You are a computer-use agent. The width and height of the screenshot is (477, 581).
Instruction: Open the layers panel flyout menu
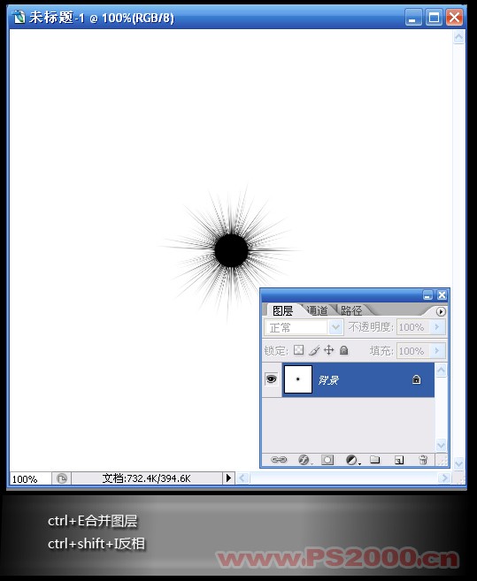[441, 311]
